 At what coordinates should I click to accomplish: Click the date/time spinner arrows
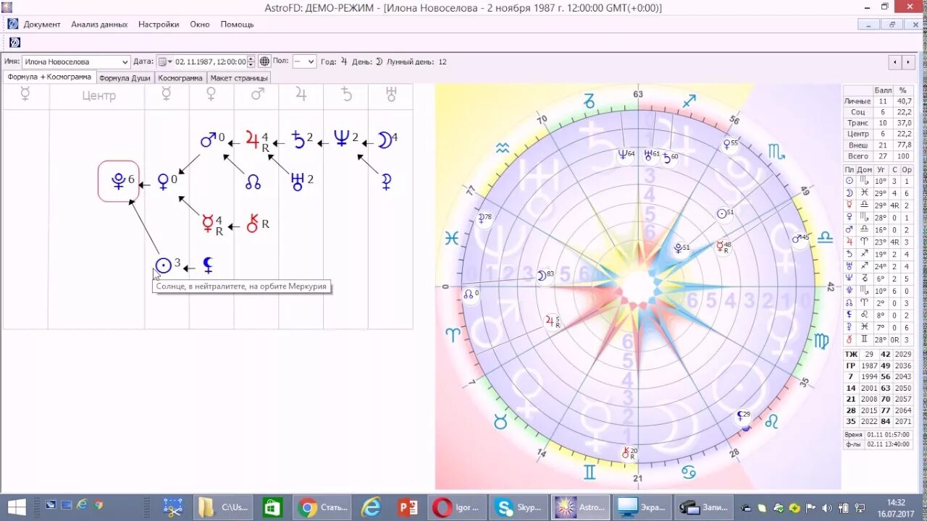tap(251, 62)
